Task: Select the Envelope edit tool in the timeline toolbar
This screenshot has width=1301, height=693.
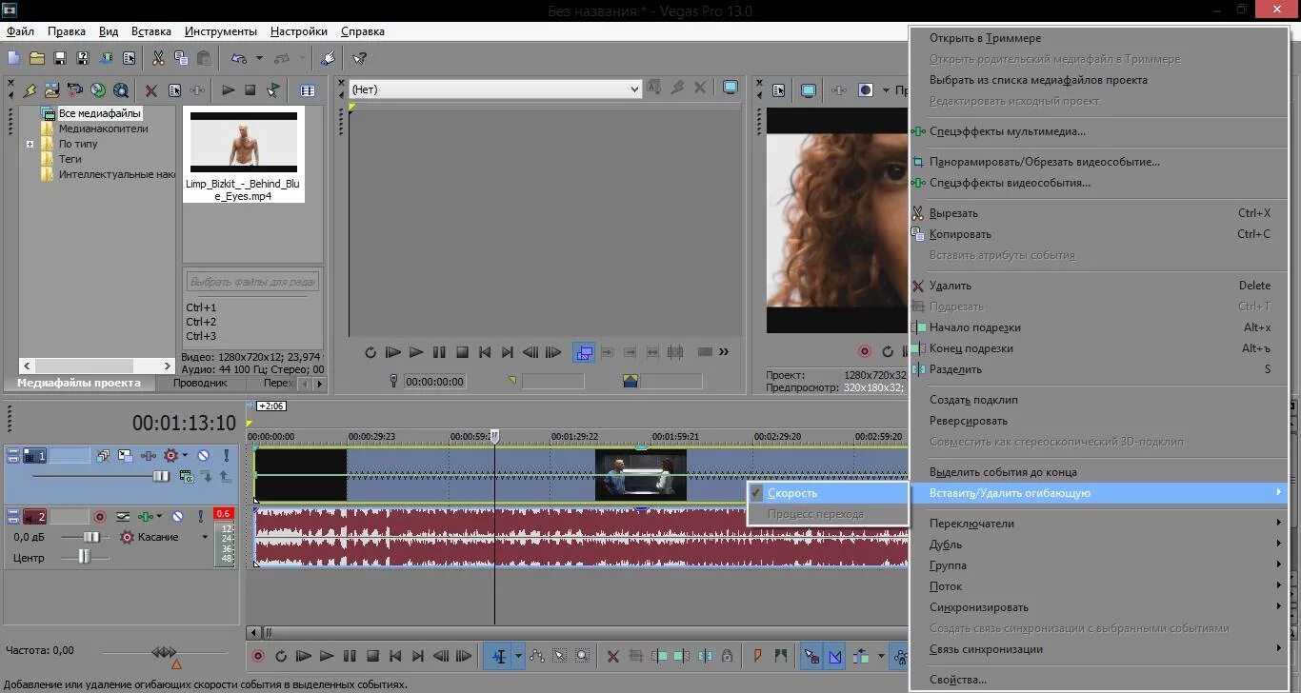Action: 537,656
